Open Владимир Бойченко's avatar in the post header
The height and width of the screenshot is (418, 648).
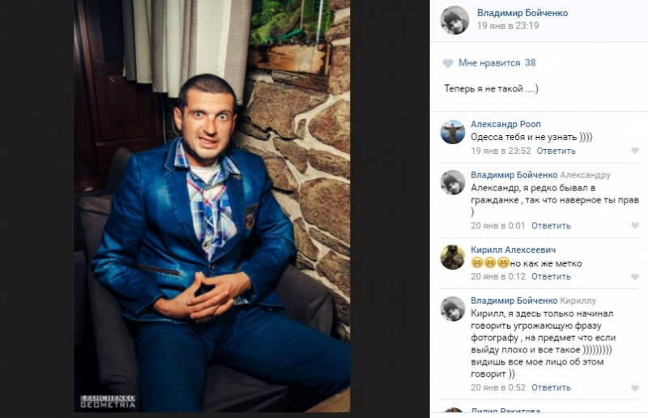click(x=454, y=19)
